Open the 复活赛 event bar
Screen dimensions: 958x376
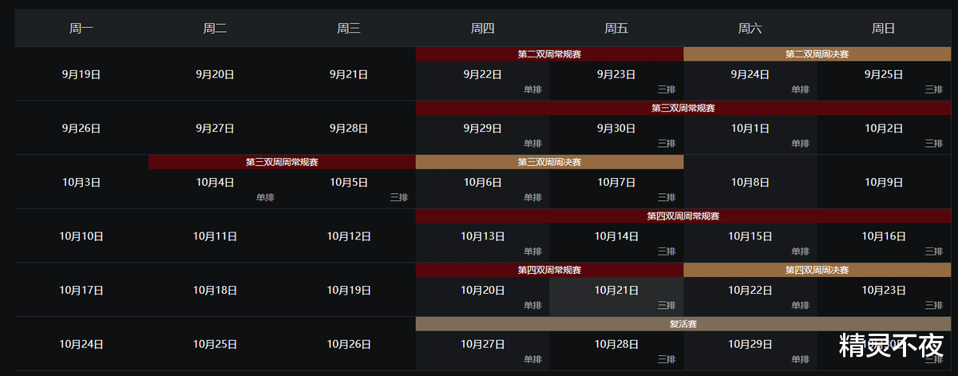pyautogui.click(x=683, y=324)
